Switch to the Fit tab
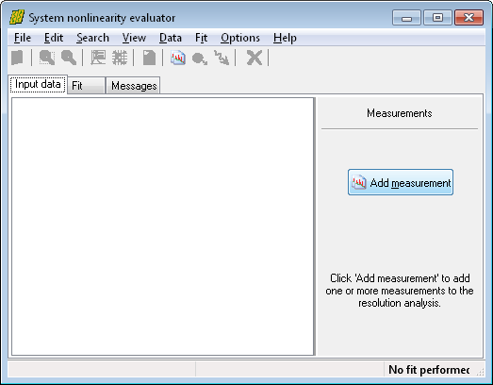Viewport: 493px width, 385px height. point(86,86)
